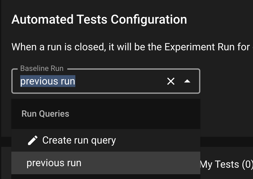Clear the Baseline Run field with the X icon
Viewport: 253px width, 179px height.
pyautogui.click(x=171, y=81)
